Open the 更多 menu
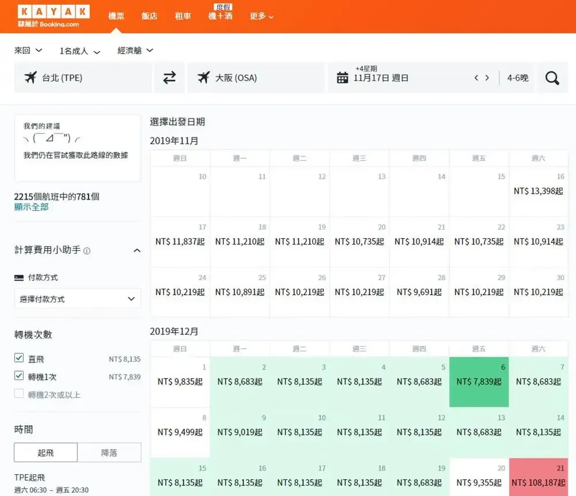Viewport: 576px width, 496px height. (x=261, y=16)
